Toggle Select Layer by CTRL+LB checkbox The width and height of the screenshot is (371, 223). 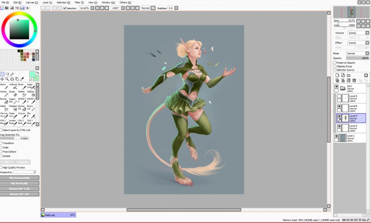1,130
